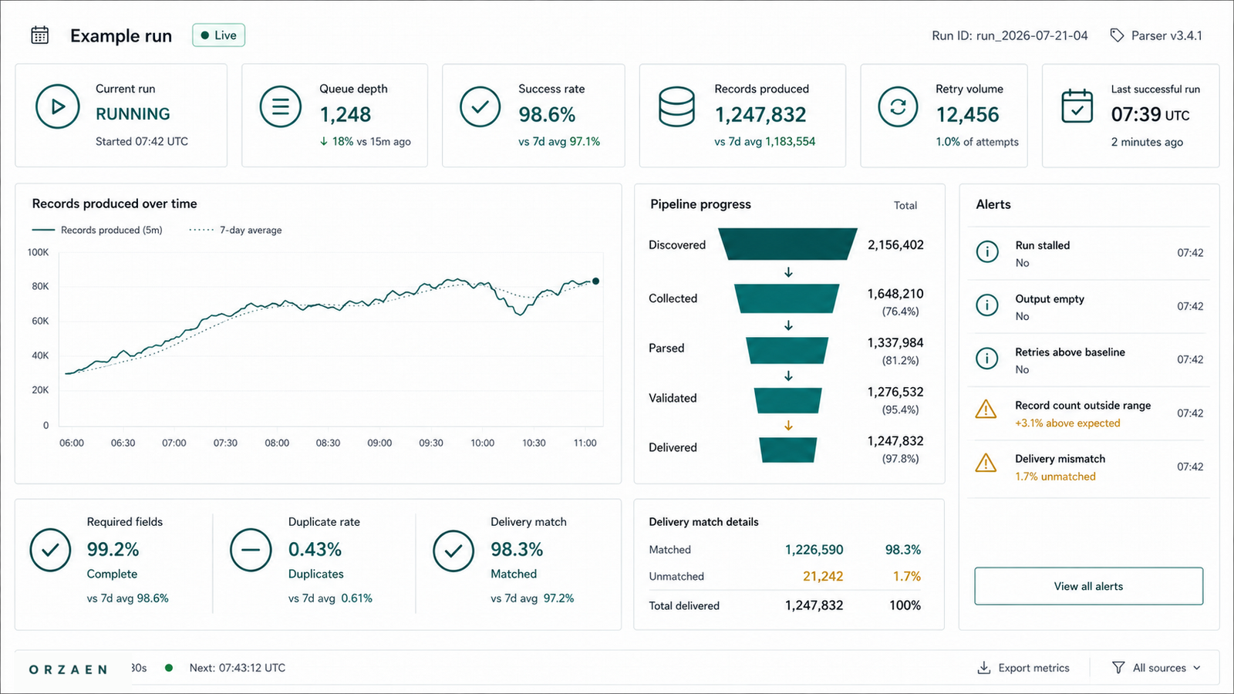This screenshot has height=694, width=1234.
Task: Click the Matched count 1,226,590
Action: coord(814,550)
